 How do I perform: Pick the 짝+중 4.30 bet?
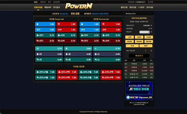[78, 60]
